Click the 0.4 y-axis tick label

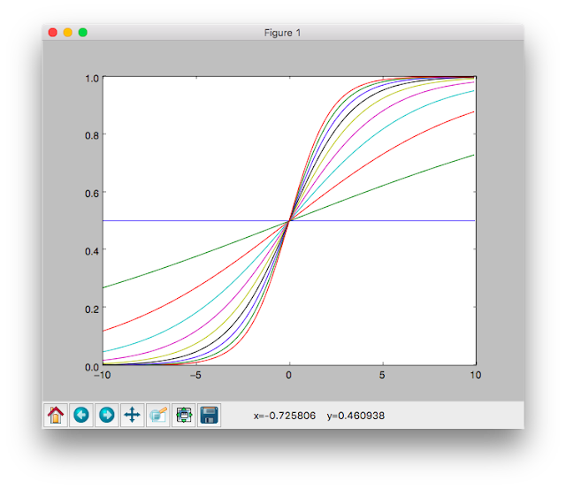[92, 251]
